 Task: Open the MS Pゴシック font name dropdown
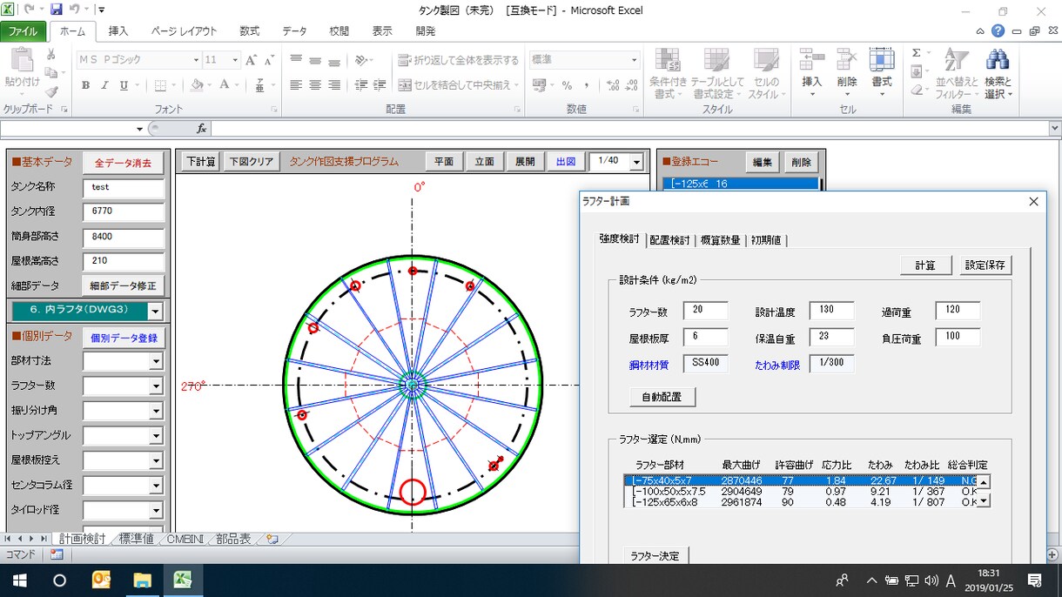pos(196,60)
